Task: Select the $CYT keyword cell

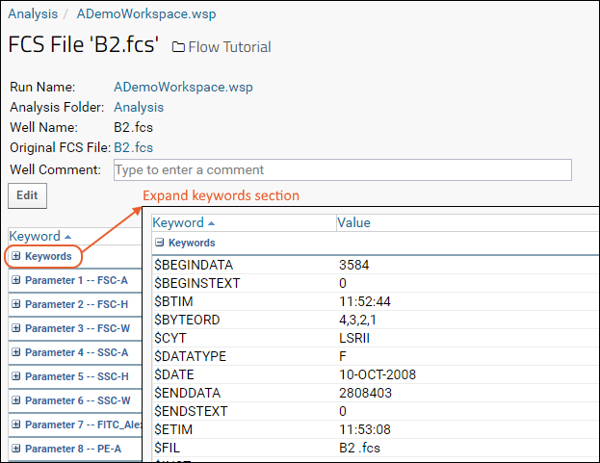Action: point(170,338)
